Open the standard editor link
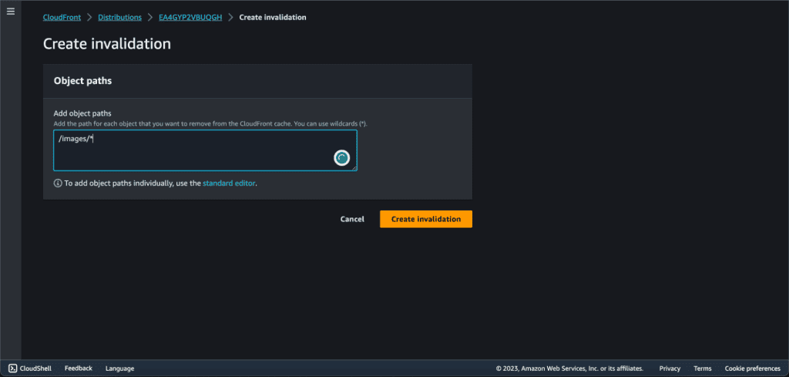 coord(229,183)
